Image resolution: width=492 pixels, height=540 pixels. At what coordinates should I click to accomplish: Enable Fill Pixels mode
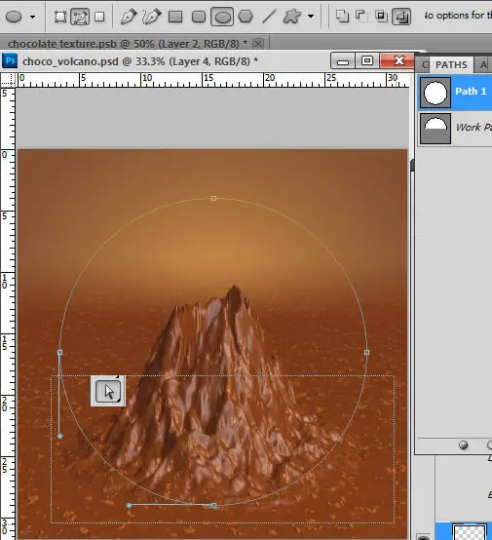(x=99, y=17)
